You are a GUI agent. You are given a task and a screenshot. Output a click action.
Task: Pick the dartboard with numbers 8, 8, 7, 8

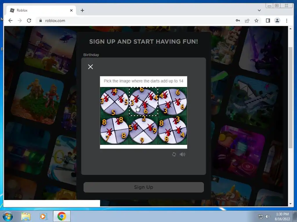coord(114,130)
